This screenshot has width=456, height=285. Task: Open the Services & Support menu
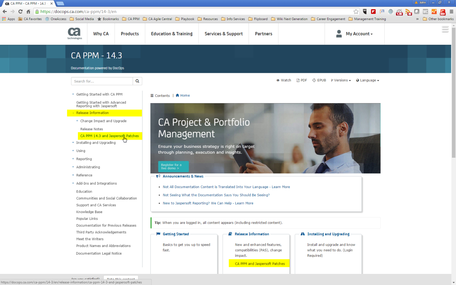click(x=224, y=34)
